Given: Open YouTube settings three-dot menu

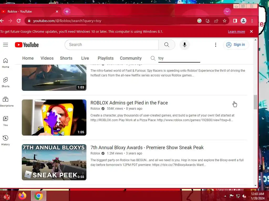Looking at the screenshot, I should pos(216,45).
